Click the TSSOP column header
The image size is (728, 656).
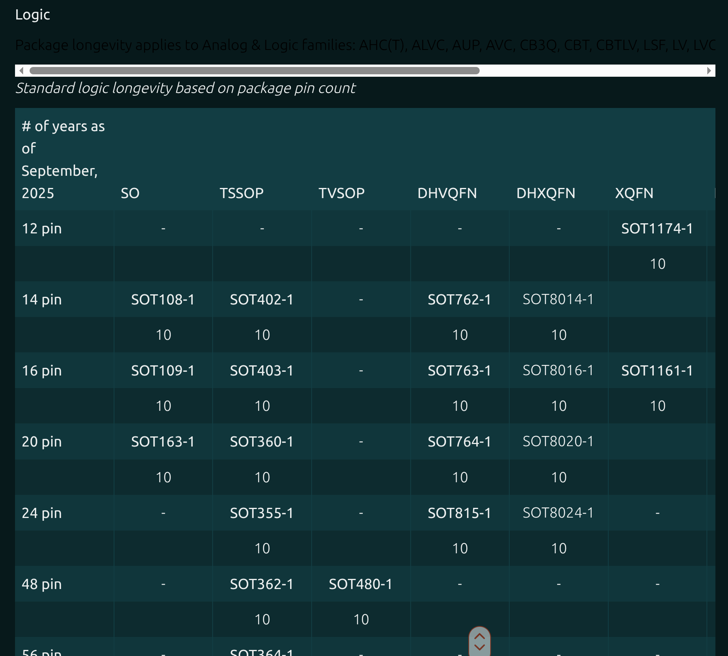coord(241,193)
